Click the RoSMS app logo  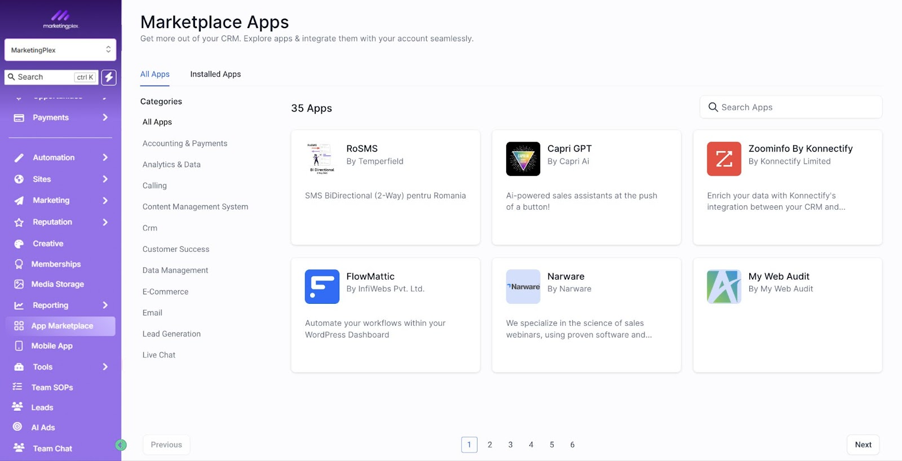pos(322,159)
